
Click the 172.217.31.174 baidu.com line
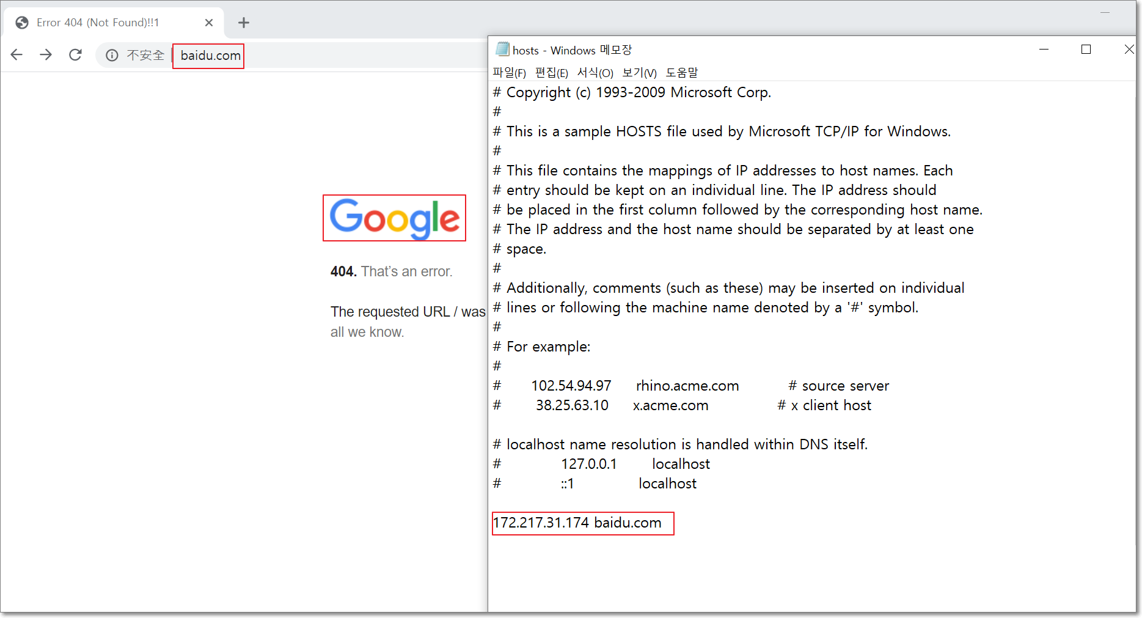pyautogui.click(x=577, y=523)
